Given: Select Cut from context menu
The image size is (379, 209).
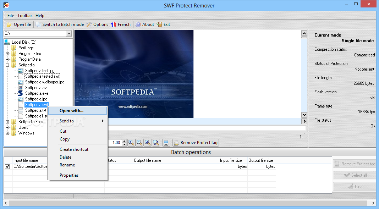Looking at the screenshot, I should (77, 131).
